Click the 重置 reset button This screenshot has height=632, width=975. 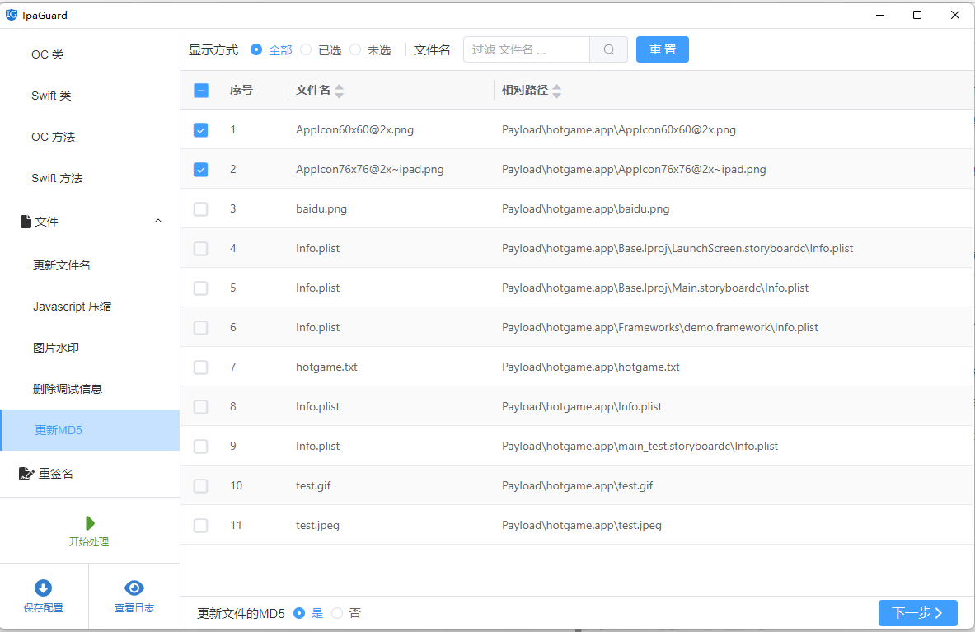click(663, 49)
